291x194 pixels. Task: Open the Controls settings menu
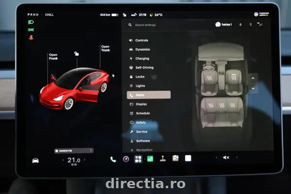[139, 40]
